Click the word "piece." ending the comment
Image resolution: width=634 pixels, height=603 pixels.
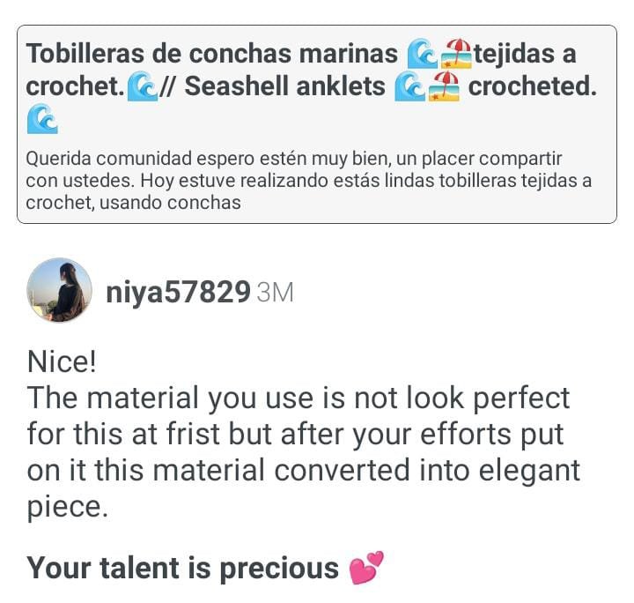(x=68, y=507)
